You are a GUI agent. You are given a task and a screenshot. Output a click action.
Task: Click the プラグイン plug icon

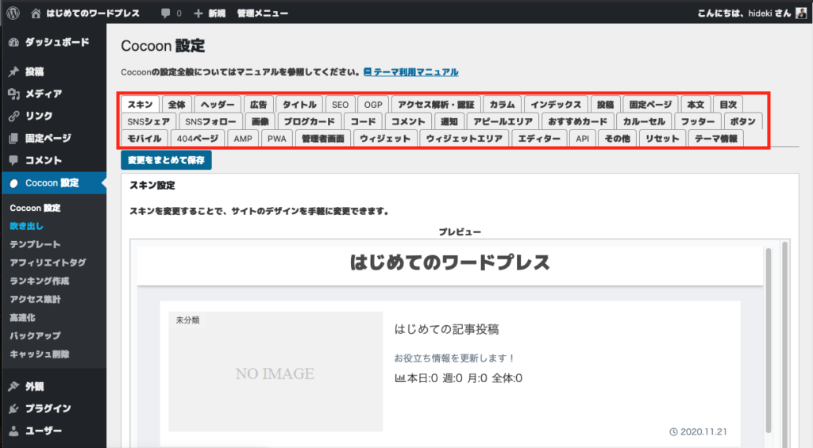14,408
